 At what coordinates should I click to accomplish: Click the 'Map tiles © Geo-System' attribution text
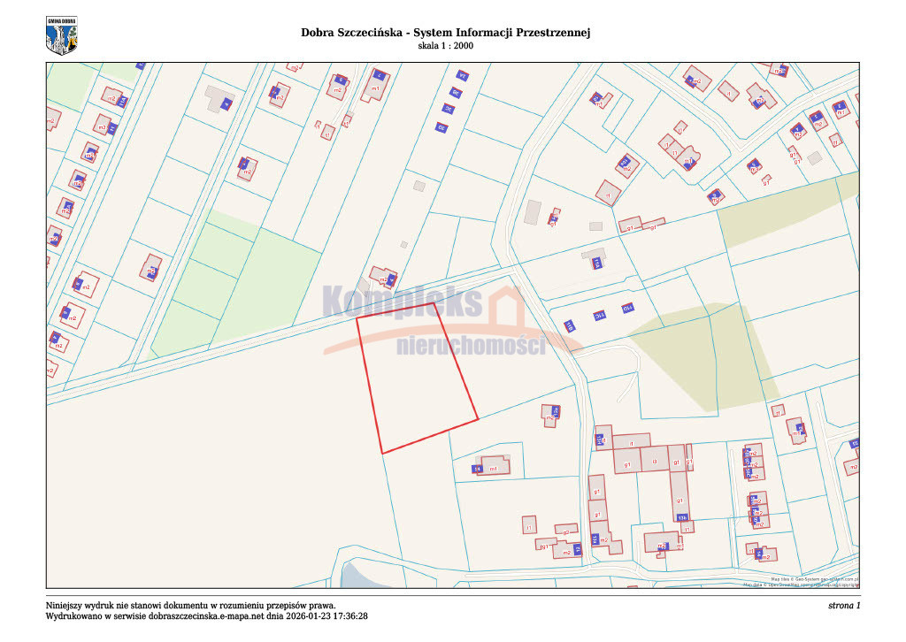pyautogui.click(x=815, y=578)
